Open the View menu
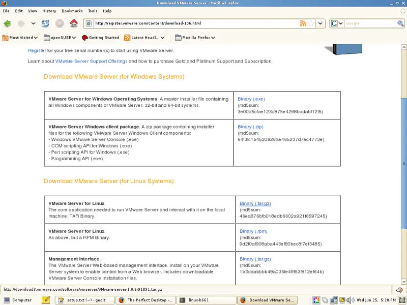The image size is (407, 305). (x=33, y=11)
